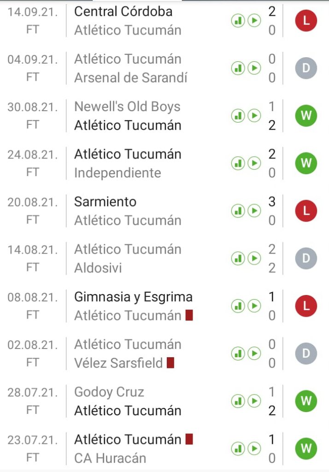
Task: Select the 24.08.21 match date
Action: coord(33,154)
